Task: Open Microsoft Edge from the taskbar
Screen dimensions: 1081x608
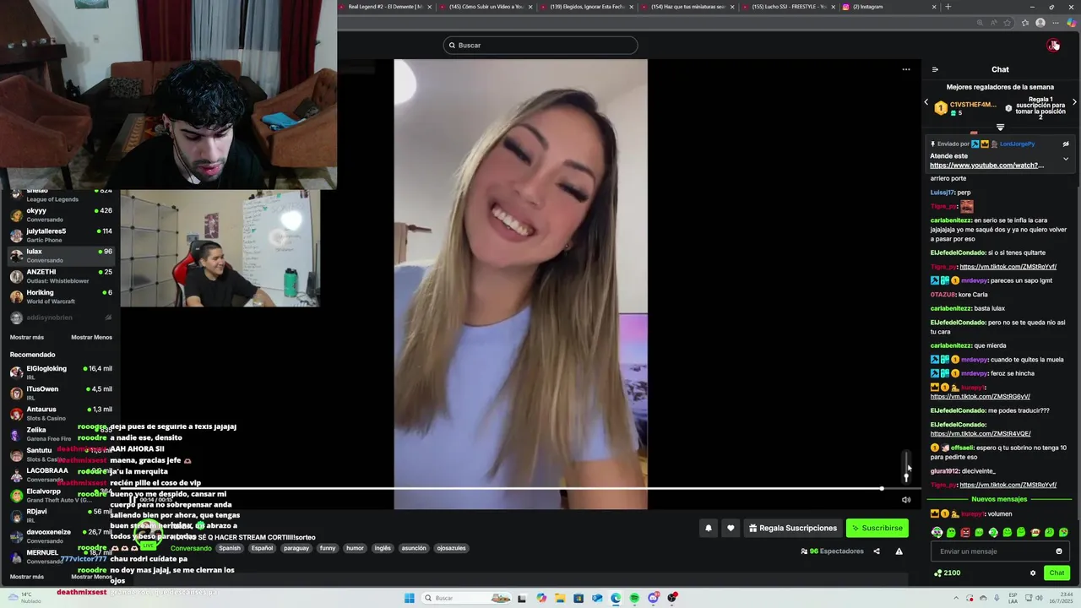Action: coord(616,598)
